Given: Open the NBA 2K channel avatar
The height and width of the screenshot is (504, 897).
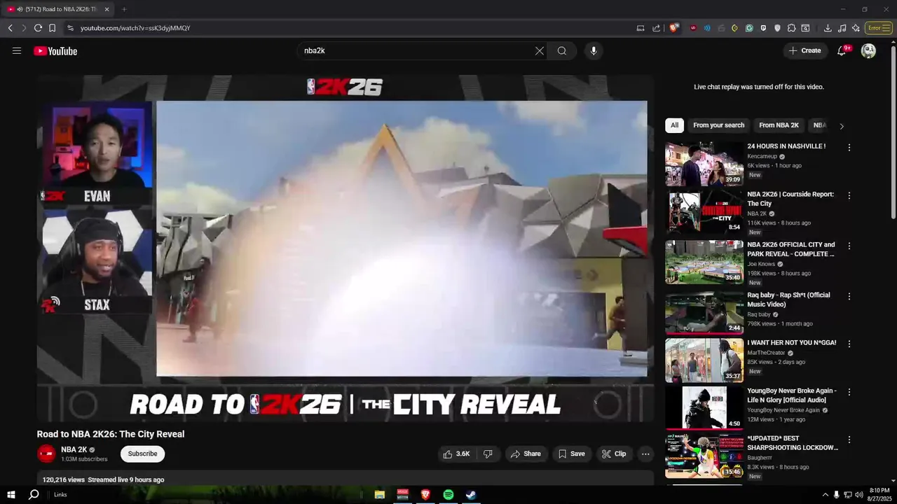Looking at the screenshot, I should (46, 454).
